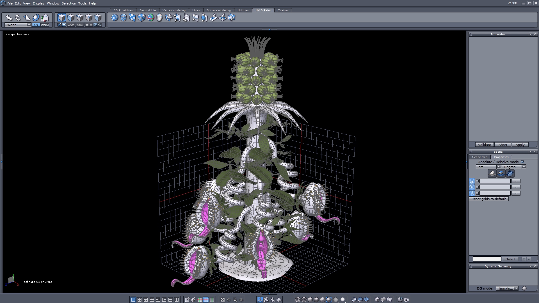Click the DG mode round indicator
539x303 pixels.
(x=524, y=288)
